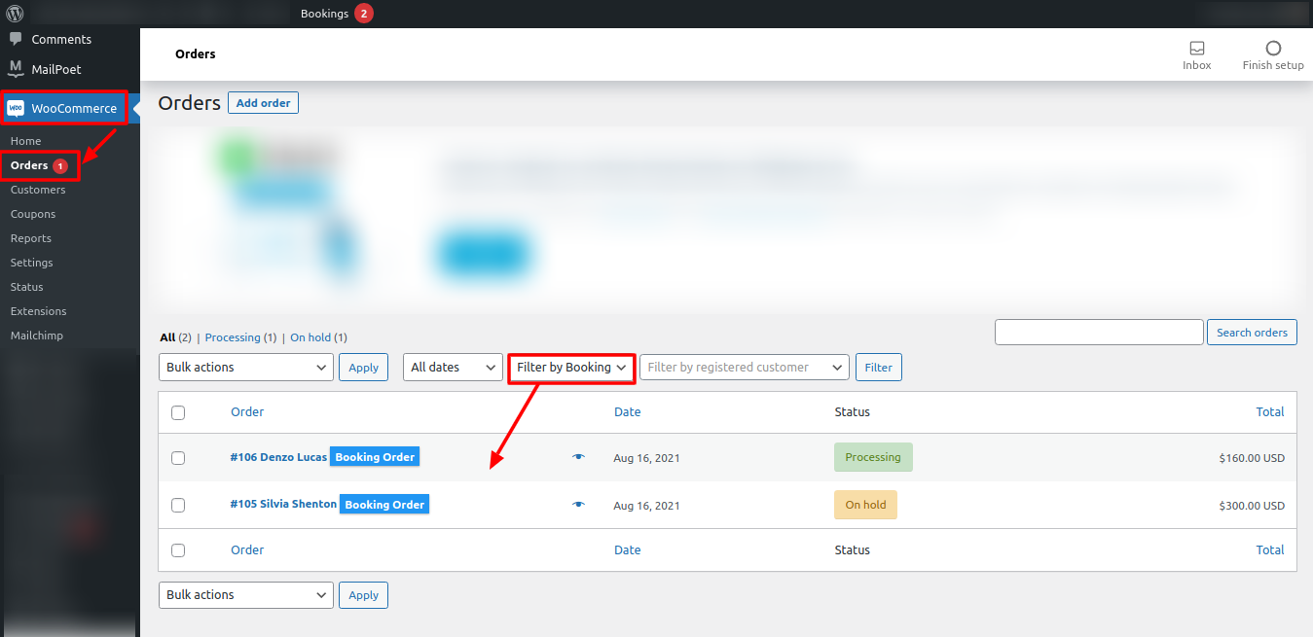Click the Comments speech bubble icon
This screenshot has height=637, width=1313.
[16, 39]
